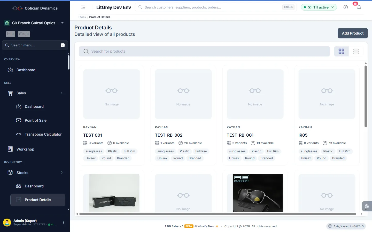Click the Sales shopping cart icon
Screen dimensions: 372x232
tap(10, 93)
